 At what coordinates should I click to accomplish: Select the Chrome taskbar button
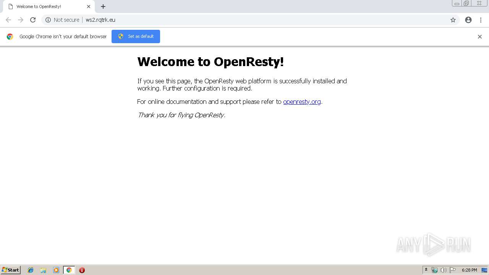pyautogui.click(x=69, y=270)
